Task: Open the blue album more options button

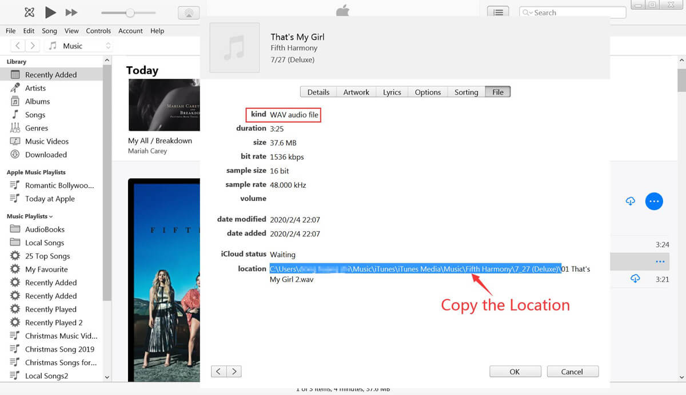Action: tap(654, 201)
